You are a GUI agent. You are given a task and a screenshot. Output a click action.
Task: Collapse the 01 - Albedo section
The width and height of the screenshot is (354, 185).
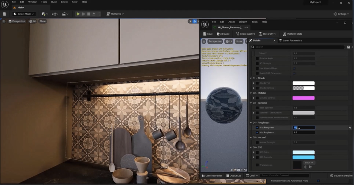(251, 78)
